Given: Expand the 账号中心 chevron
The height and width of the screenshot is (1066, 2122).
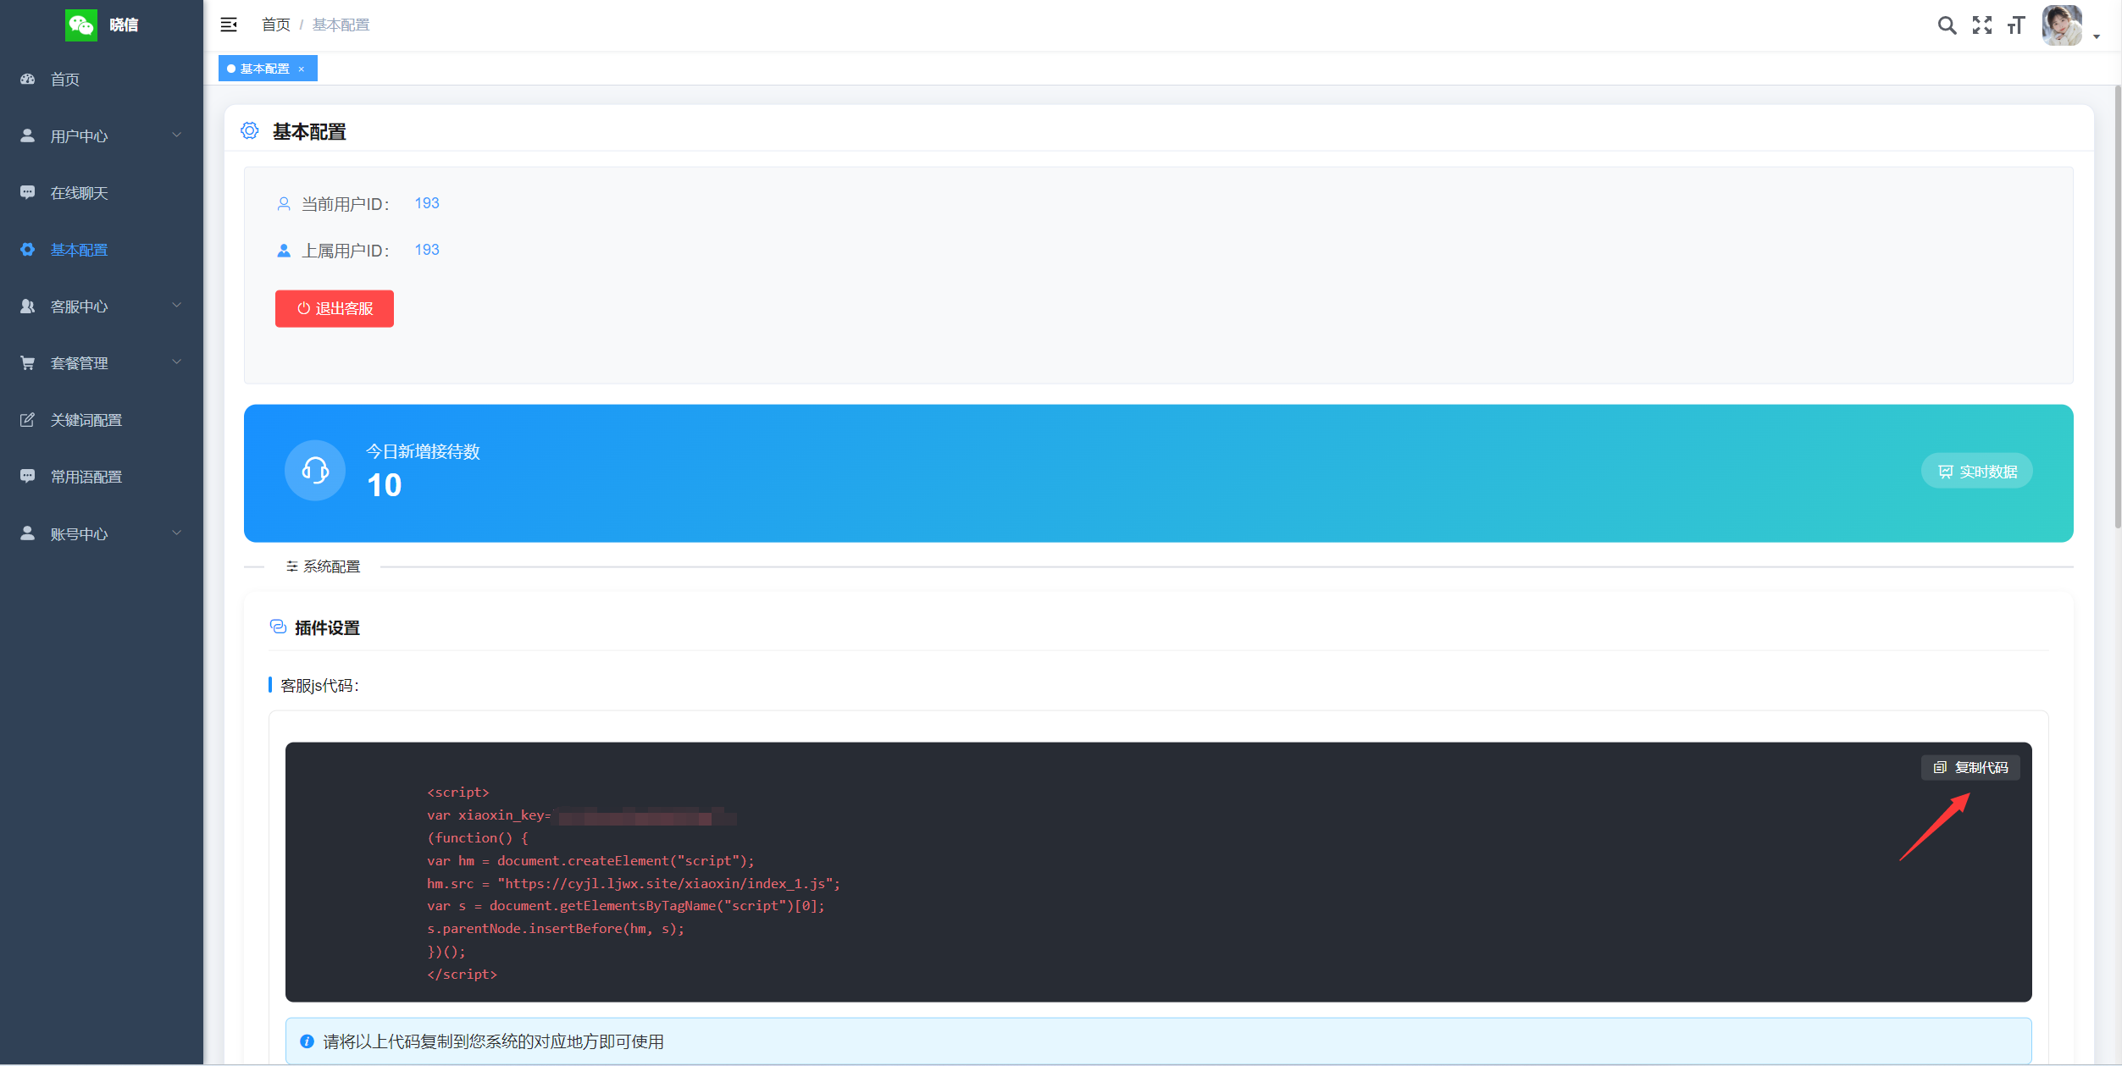Looking at the screenshot, I should (176, 533).
